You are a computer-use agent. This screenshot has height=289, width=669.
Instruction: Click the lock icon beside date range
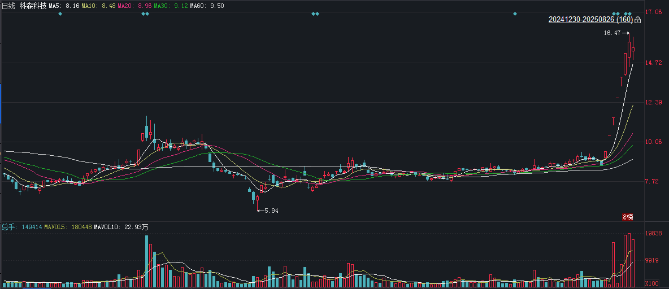click(x=638, y=20)
